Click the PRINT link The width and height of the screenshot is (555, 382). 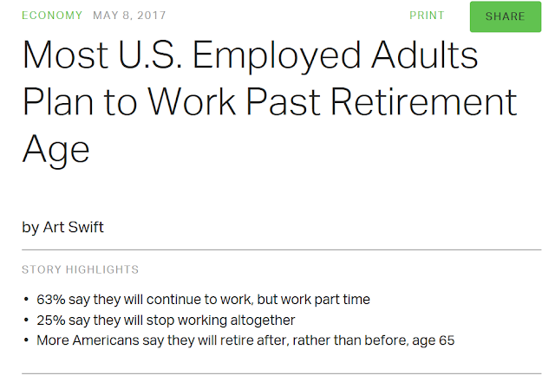(x=427, y=16)
